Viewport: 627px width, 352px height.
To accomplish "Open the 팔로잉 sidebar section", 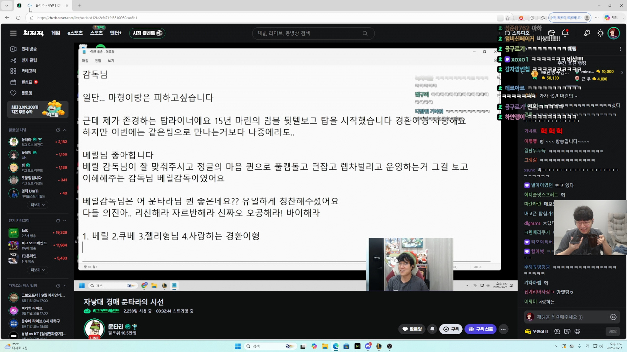I will pyautogui.click(x=22, y=93).
